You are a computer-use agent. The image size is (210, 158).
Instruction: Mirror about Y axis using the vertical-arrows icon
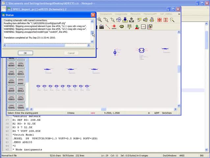click(x=152, y=20)
